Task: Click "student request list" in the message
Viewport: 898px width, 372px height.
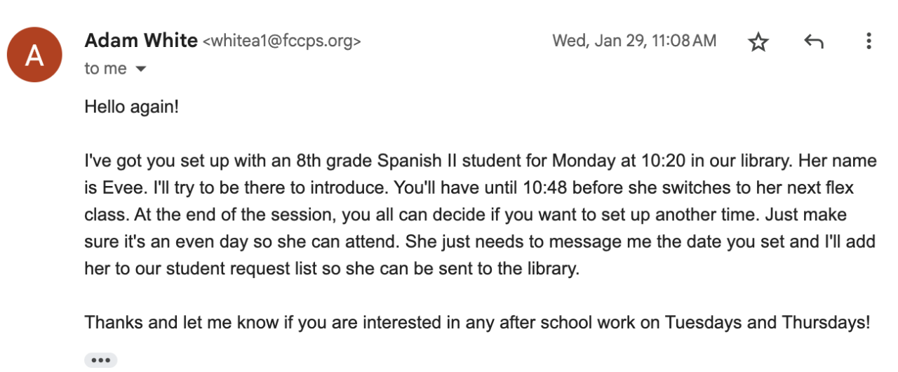Action: point(208,269)
